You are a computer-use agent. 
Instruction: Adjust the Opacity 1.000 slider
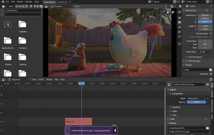[x=196, y=102]
